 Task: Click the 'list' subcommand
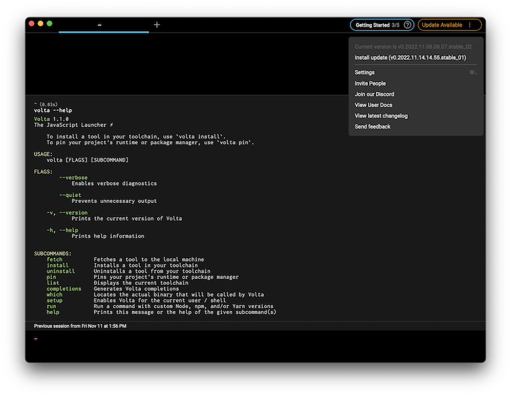pos(53,283)
